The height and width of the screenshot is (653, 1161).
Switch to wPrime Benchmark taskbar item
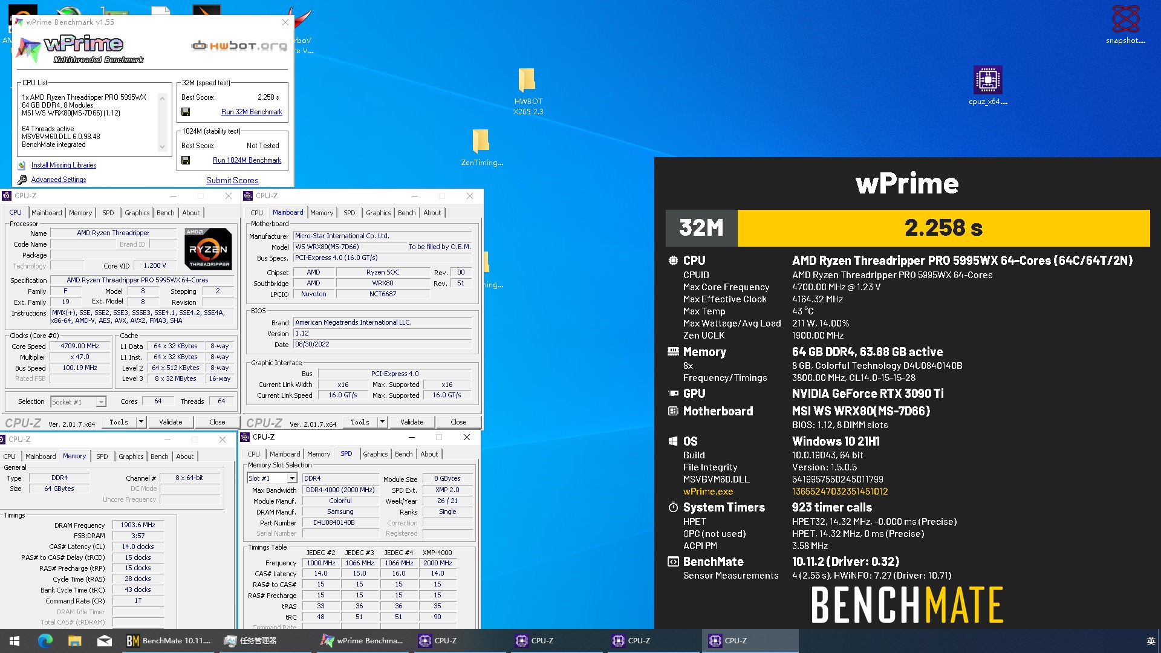point(362,641)
